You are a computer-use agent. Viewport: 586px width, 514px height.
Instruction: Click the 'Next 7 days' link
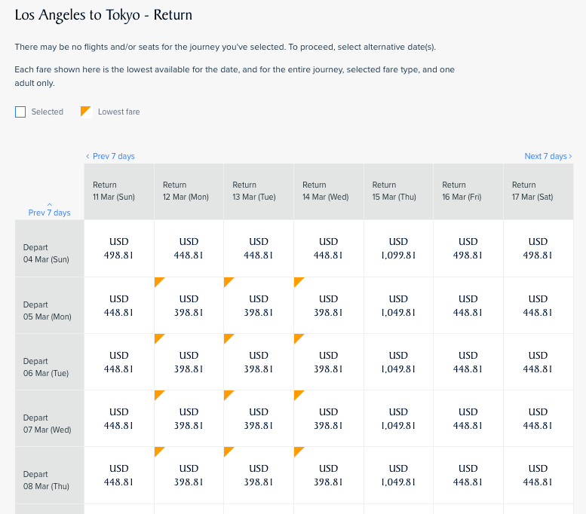coord(548,156)
